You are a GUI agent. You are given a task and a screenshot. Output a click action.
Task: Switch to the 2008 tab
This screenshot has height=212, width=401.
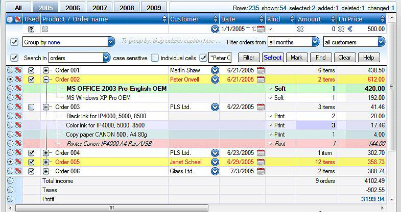pyautogui.click(x=127, y=8)
